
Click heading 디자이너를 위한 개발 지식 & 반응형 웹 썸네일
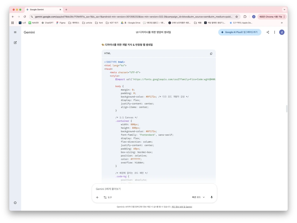(129, 45)
